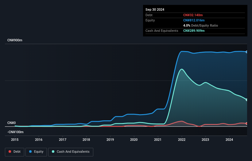Click the 2022 x-axis label
252x161 pixels.
182,140
